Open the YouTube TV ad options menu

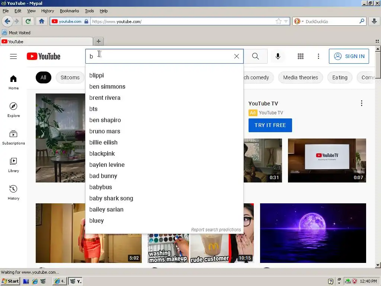[362, 103]
